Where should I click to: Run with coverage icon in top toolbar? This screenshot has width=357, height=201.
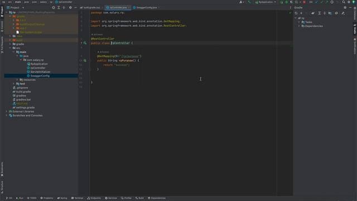tap(291, 2)
